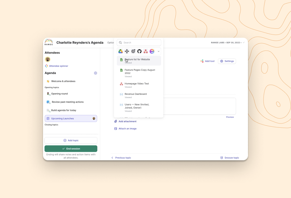The height and width of the screenshot is (198, 291).
Task: Click the document icon on Build agenda for today
Action: pyautogui.click(x=48, y=111)
